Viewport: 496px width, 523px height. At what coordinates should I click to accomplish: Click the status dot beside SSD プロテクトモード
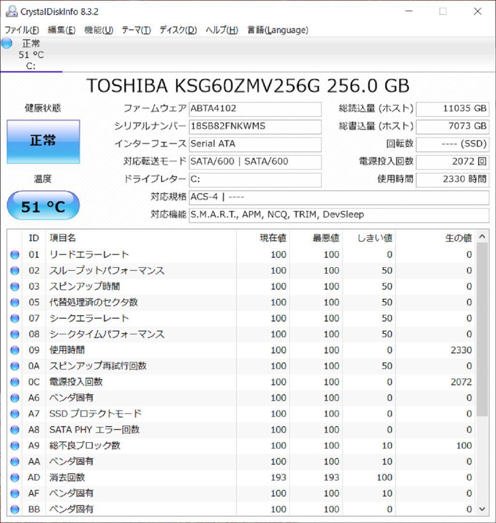(x=15, y=414)
